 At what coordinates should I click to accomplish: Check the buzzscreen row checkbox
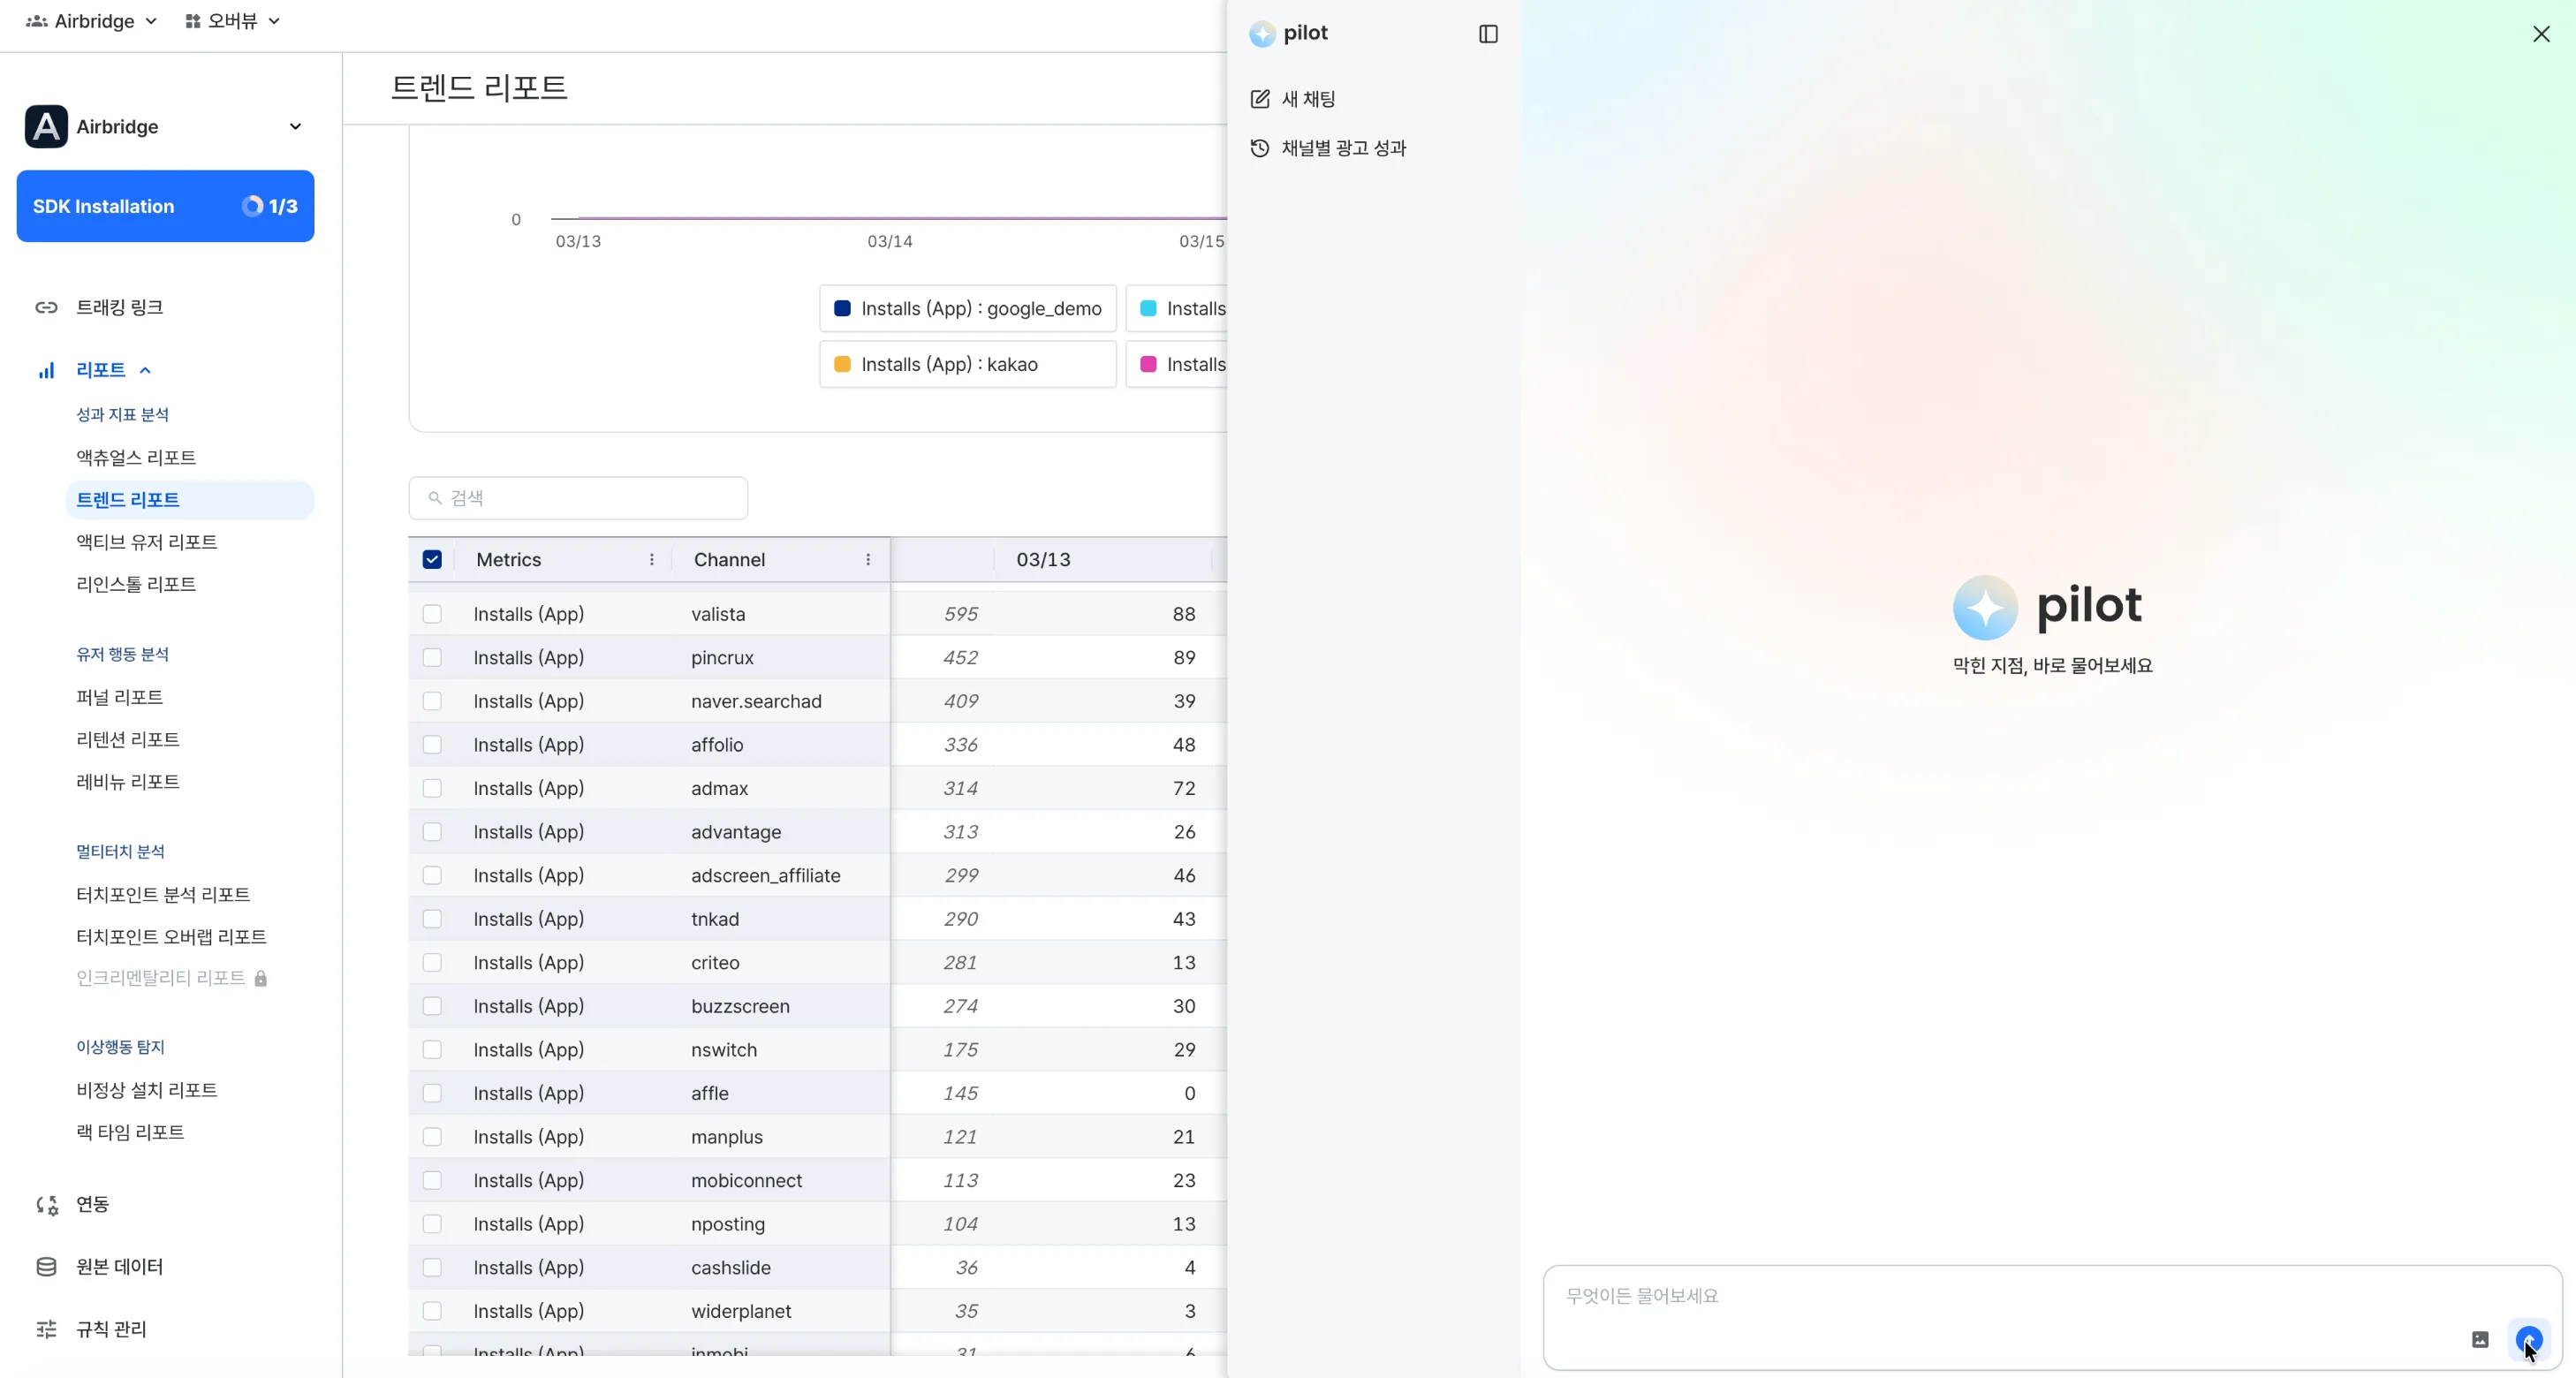point(432,1006)
